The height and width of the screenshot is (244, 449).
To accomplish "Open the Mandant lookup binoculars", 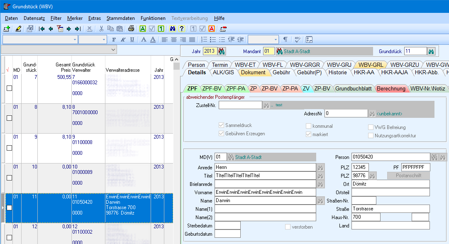I will tap(279, 51).
